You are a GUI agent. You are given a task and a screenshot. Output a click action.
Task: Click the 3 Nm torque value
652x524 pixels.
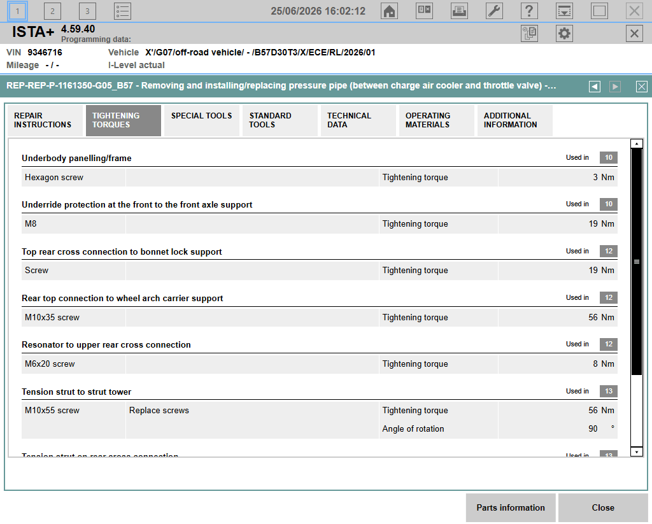click(604, 178)
